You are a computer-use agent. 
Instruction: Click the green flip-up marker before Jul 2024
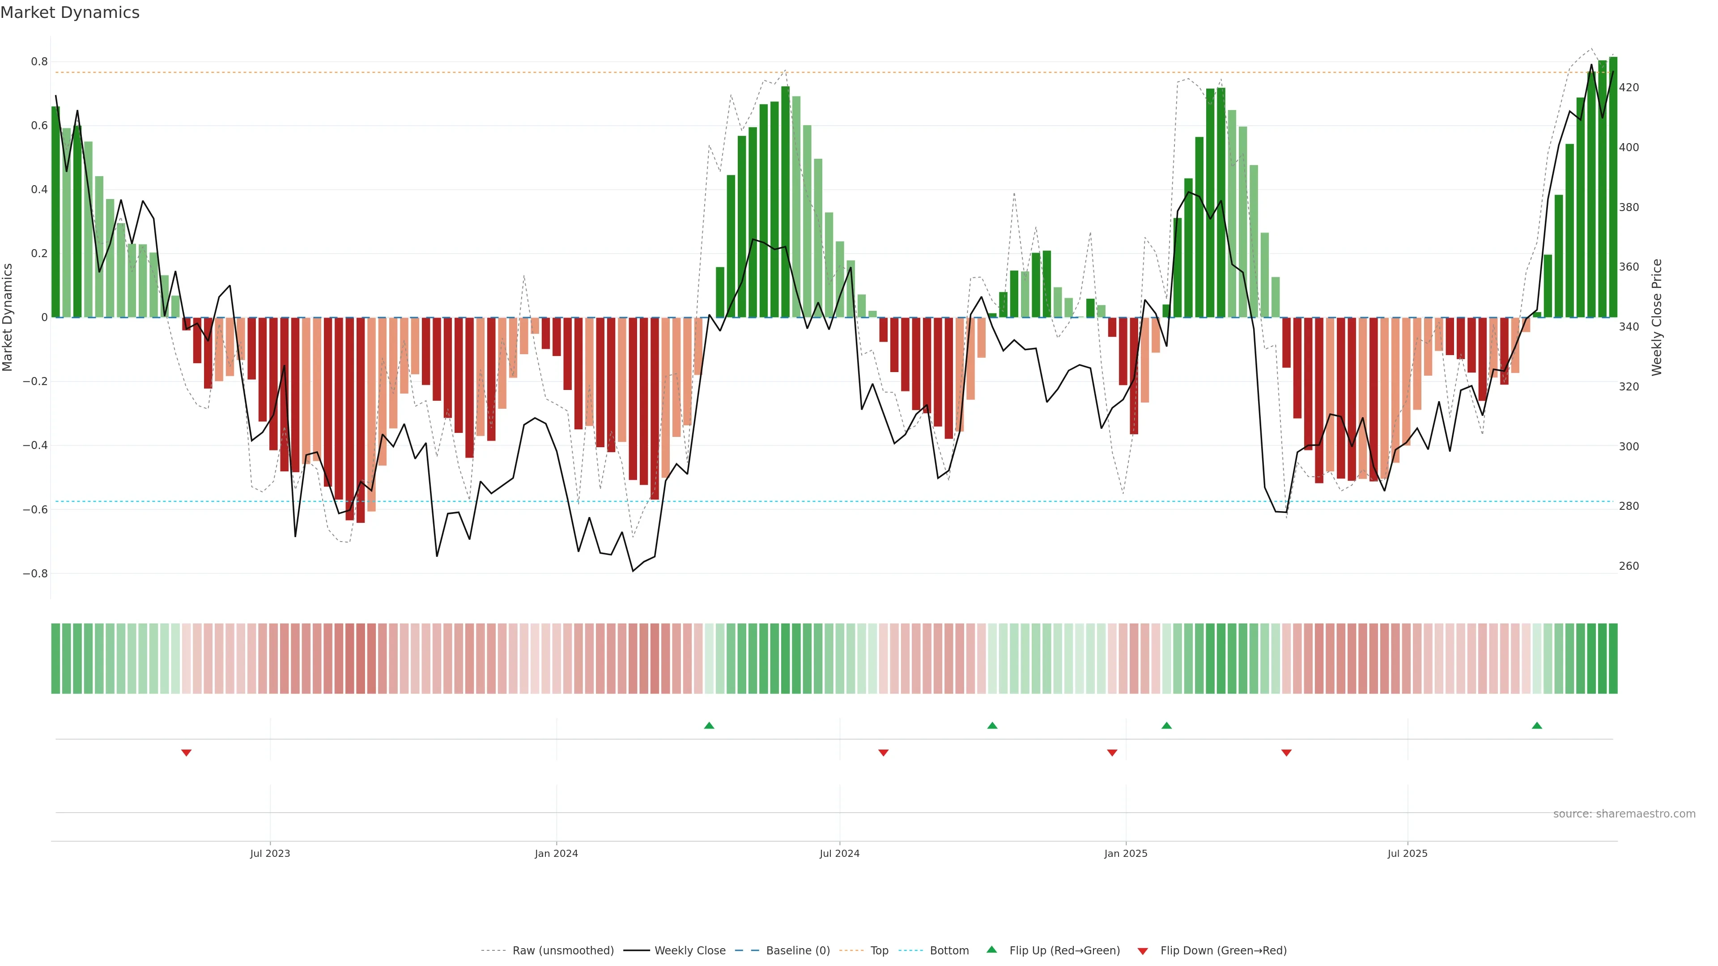(709, 725)
